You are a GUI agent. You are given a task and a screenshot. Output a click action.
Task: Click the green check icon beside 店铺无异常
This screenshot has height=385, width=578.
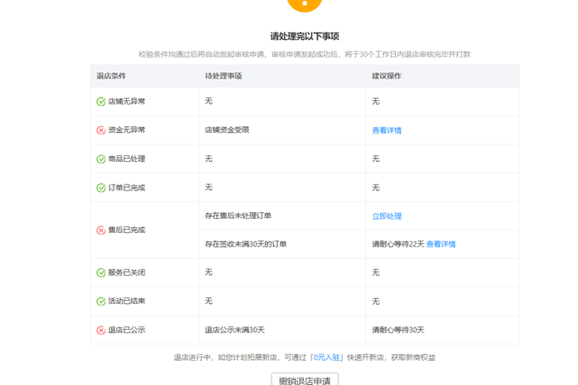tap(101, 101)
